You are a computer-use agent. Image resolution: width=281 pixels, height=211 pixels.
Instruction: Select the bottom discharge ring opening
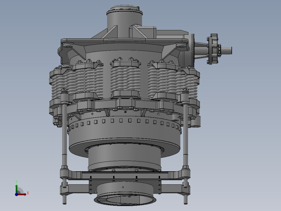click(125, 200)
